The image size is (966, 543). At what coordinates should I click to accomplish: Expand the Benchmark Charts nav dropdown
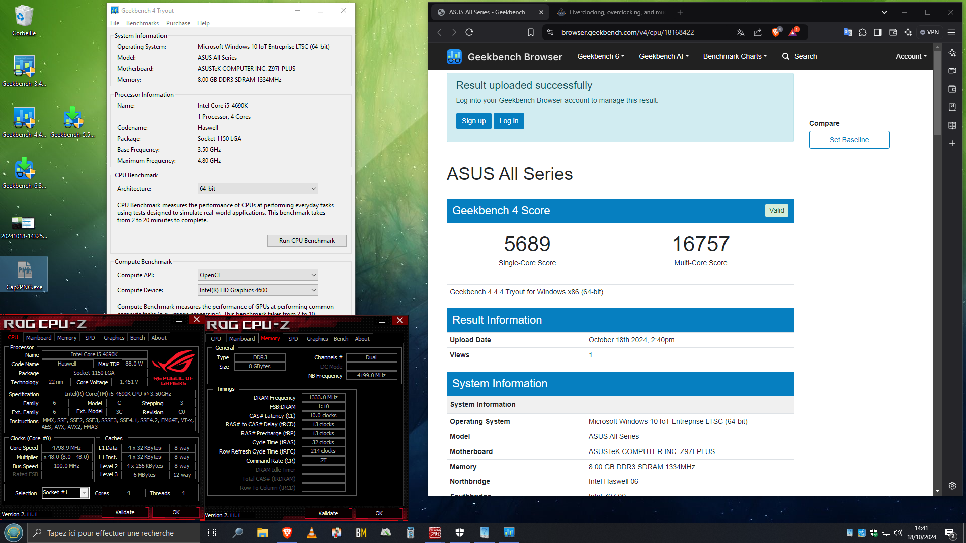pyautogui.click(x=735, y=56)
